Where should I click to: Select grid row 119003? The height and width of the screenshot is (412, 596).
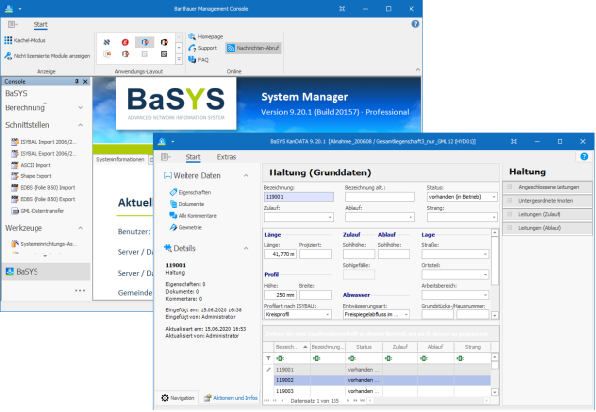pyautogui.click(x=383, y=391)
